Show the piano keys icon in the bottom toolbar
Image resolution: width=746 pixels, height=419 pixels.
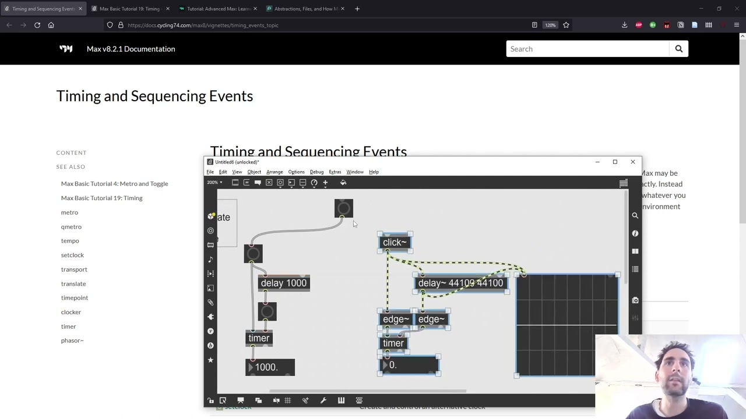(x=341, y=400)
